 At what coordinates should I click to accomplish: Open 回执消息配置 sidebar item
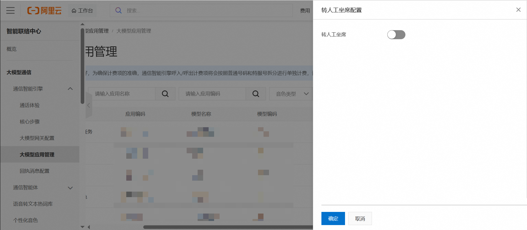click(x=35, y=171)
